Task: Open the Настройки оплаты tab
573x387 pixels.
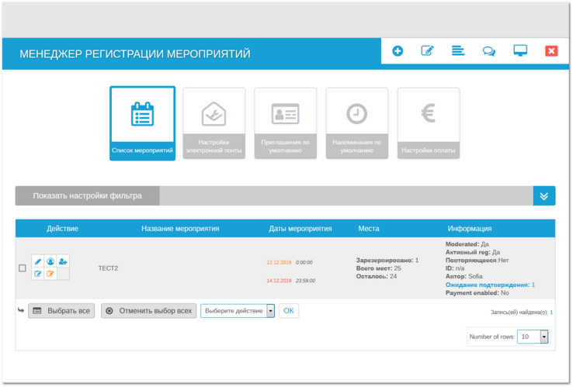Action: click(428, 123)
